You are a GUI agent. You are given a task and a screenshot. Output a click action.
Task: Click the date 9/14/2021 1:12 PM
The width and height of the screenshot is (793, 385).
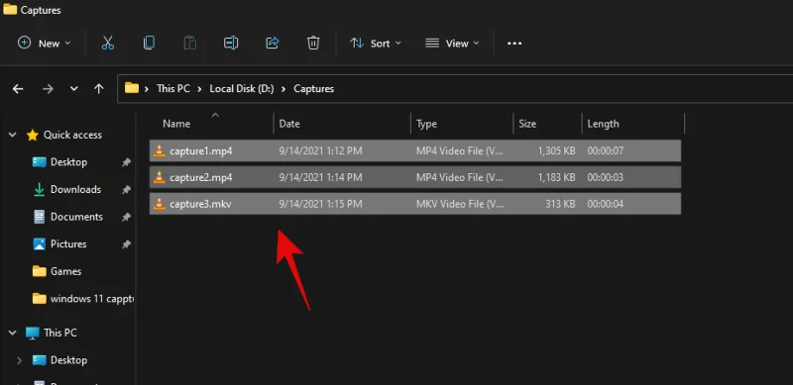320,150
